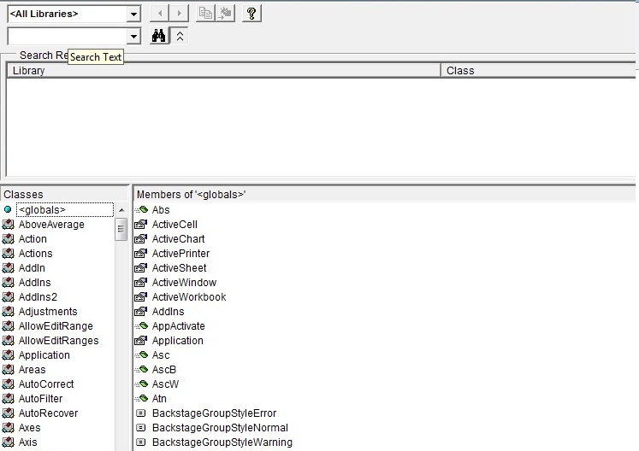Click the constant icon beside BackstageGroupStyleWarning
The image size is (639, 451).
(x=140, y=442)
